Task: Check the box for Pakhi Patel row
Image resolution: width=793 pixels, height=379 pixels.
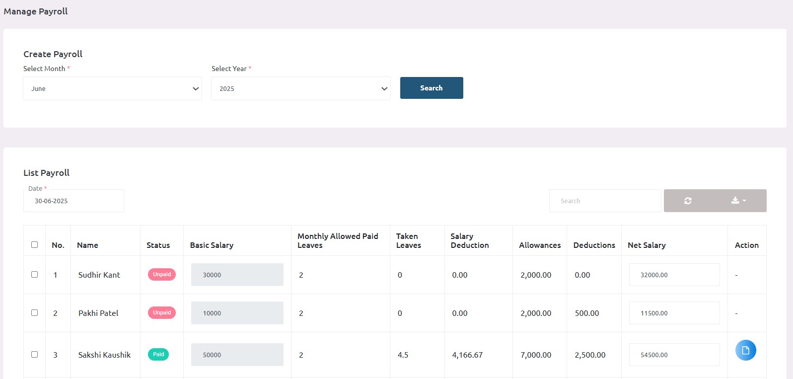Action: point(34,312)
